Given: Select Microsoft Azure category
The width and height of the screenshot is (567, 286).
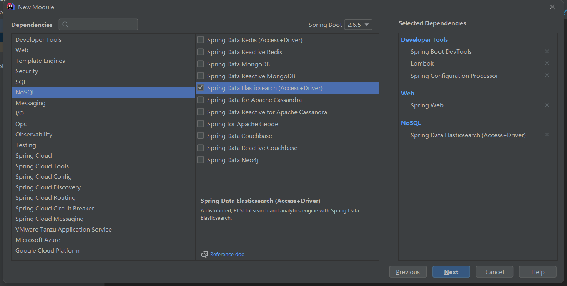Looking at the screenshot, I should (103, 240).
